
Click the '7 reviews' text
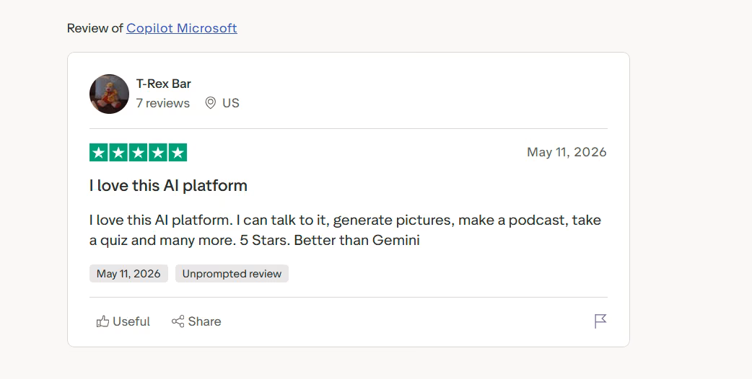(163, 103)
